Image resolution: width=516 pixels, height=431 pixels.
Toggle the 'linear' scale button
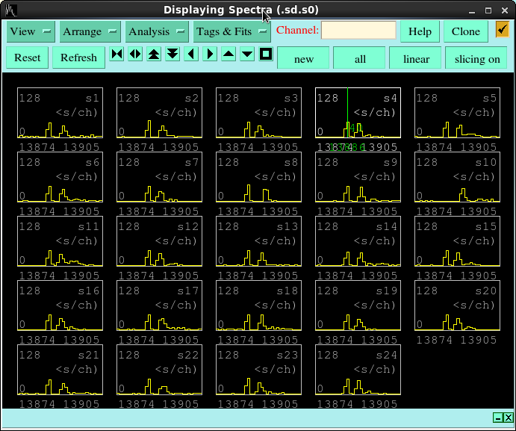(x=416, y=58)
